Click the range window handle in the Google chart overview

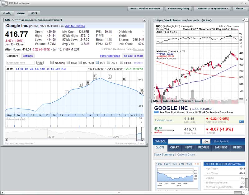[x=139, y=139]
